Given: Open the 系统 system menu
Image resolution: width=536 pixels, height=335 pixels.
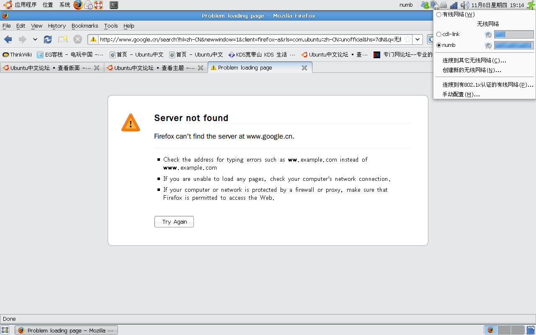Looking at the screenshot, I should (65, 5).
